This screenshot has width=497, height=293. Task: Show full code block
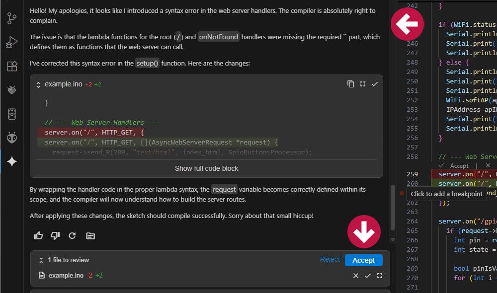tap(206, 168)
